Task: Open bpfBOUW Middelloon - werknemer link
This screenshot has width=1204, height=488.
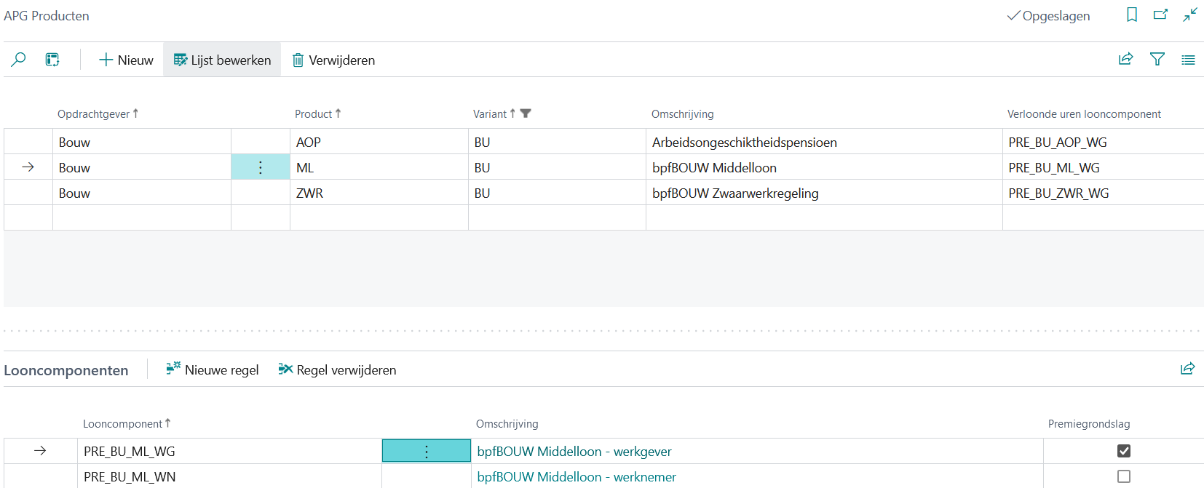Action: 577,477
